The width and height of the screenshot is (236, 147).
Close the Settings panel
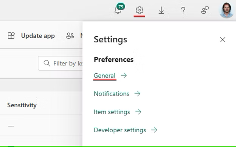(222, 40)
